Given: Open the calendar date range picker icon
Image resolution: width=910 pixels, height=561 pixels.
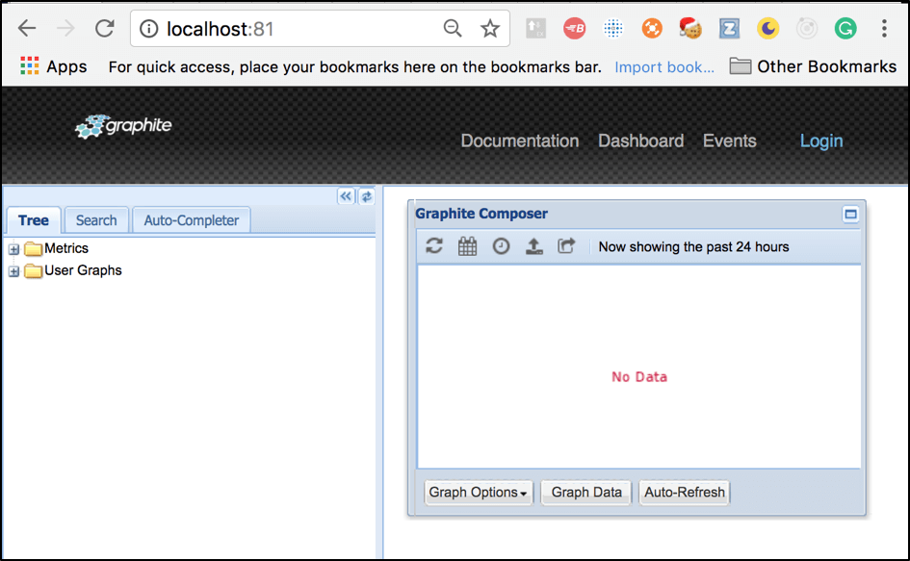Looking at the screenshot, I should coord(467,246).
